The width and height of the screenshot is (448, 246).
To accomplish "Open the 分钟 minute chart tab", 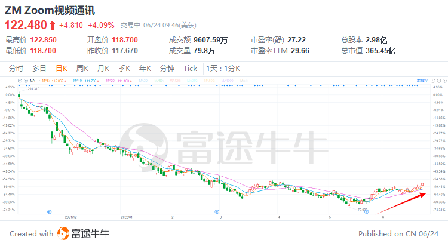I will pyautogui.click(x=167, y=69).
